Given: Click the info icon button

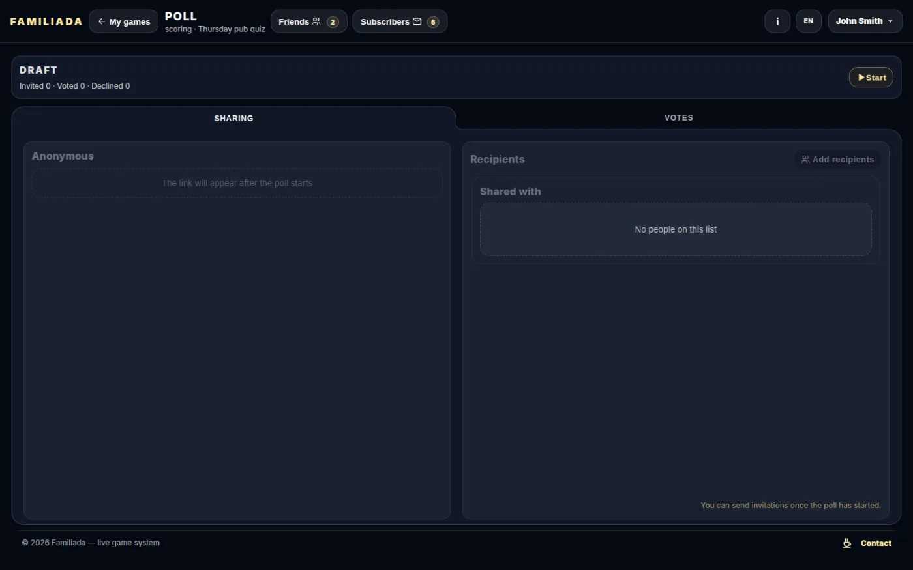Looking at the screenshot, I should pyautogui.click(x=777, y=21).
